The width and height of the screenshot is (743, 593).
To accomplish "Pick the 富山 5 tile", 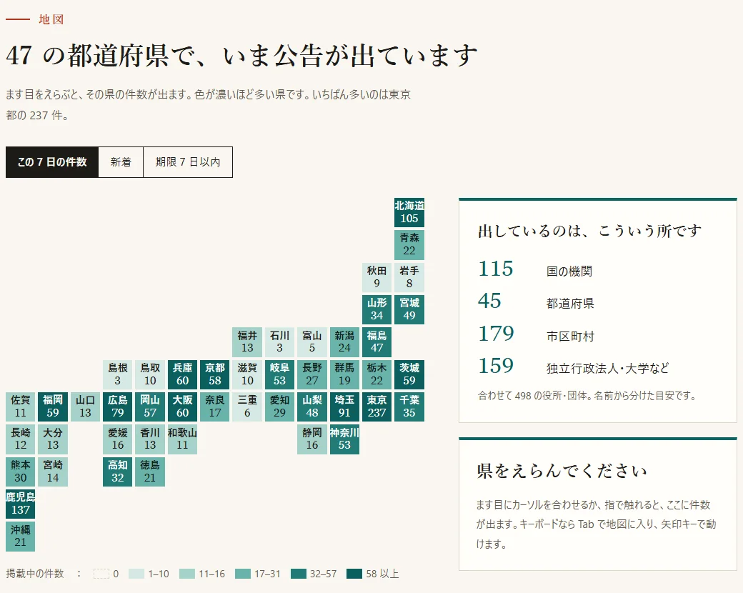I will (311, 342).
